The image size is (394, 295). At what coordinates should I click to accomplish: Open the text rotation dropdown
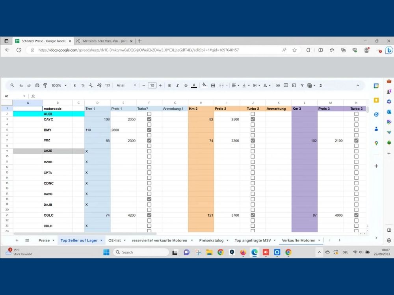pyautogui.click(x=267, y=85)
